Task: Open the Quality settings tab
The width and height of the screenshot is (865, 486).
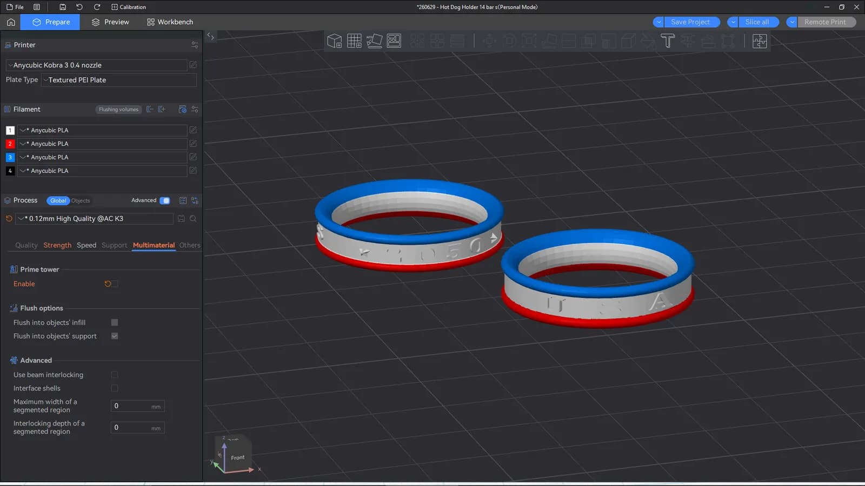Action: (x=26, y=245)
